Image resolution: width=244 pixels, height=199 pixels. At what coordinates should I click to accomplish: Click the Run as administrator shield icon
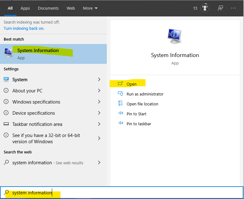tap(120, 94)
